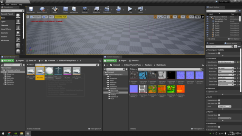
Task: Toggle the world/local coordinate system icon
Action: point(165,17)
